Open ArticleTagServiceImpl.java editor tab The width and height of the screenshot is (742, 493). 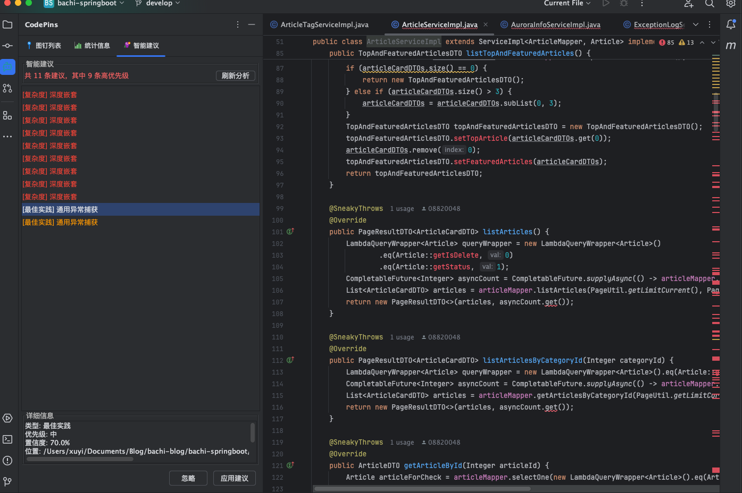[x=320, y=24]
